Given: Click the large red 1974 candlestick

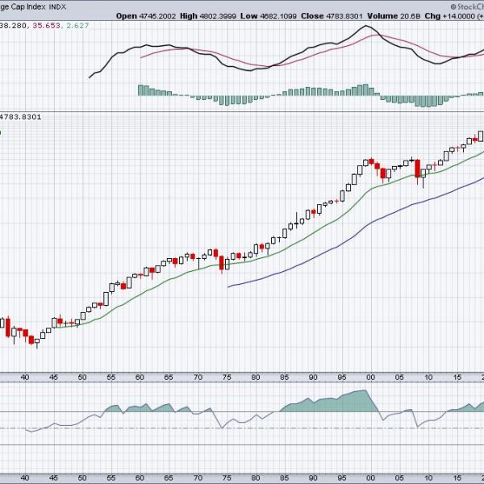Looking at the screenshot, I should 222,263.
